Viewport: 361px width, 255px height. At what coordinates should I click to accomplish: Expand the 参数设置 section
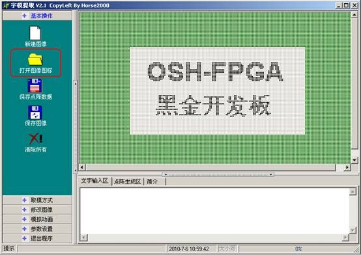(37, 229)
